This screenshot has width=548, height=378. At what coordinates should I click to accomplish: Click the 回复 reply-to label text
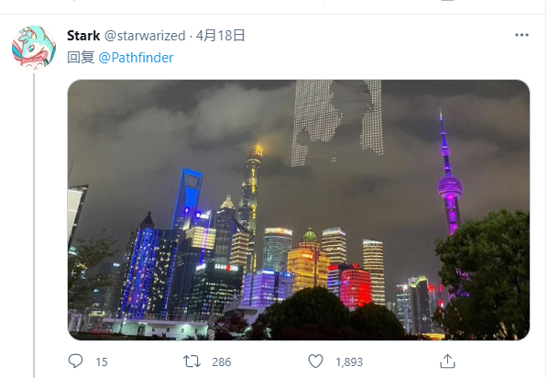pyautogui.click(x=81, y=58)
